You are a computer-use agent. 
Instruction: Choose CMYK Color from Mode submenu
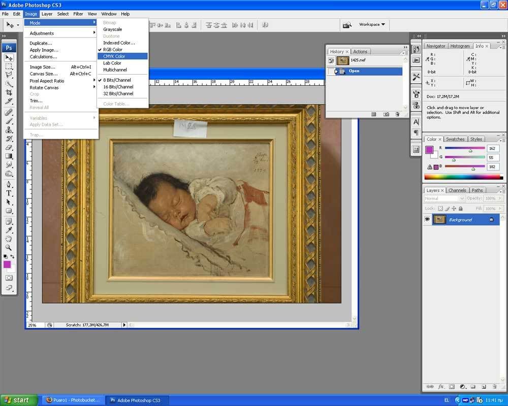[x=114, y=56]
